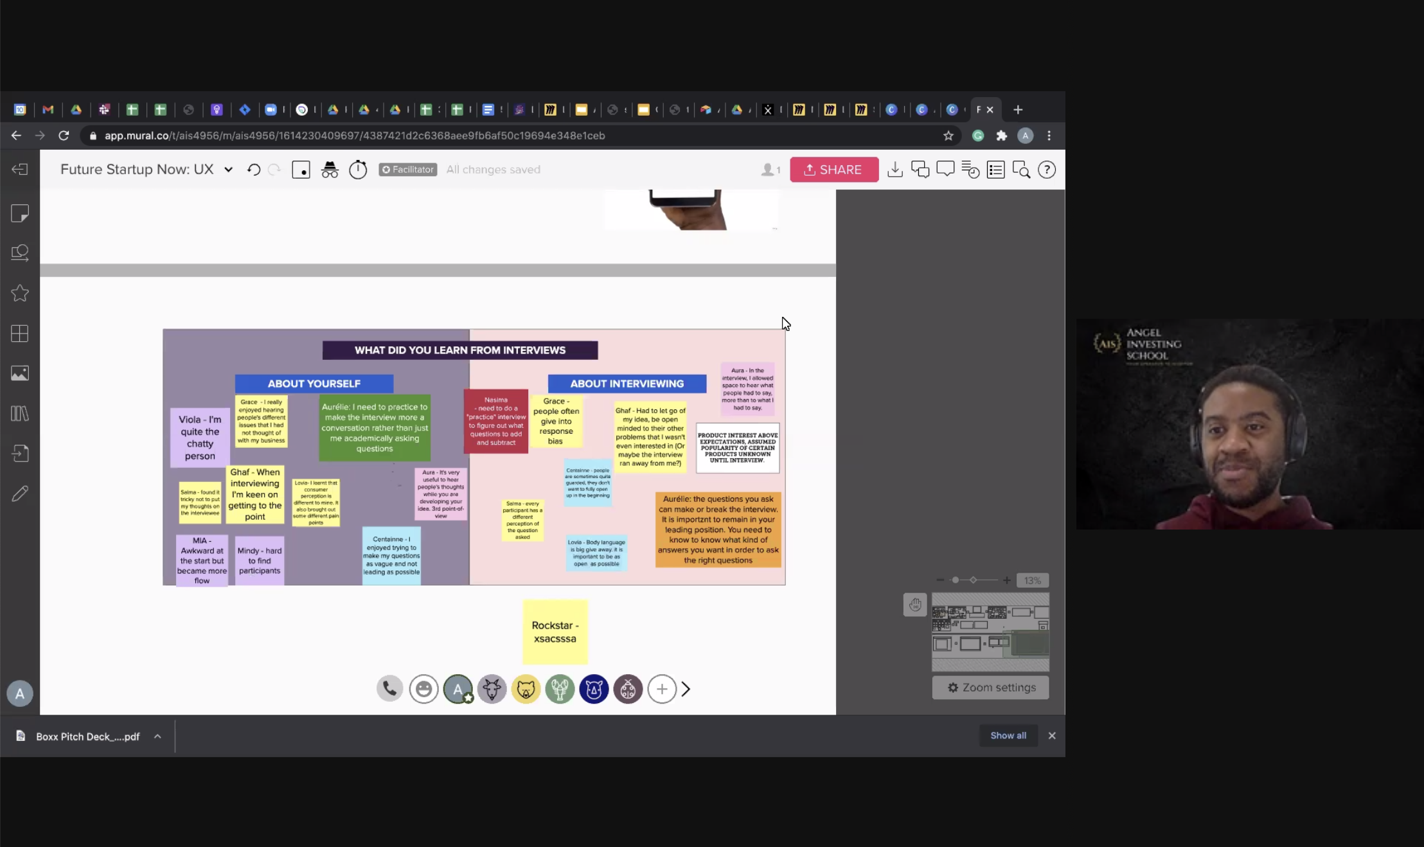Viewport: 1424px width, 847px height.
Task: Select the ABOUT INTERVIEWING header box
Action: [627, 384]
